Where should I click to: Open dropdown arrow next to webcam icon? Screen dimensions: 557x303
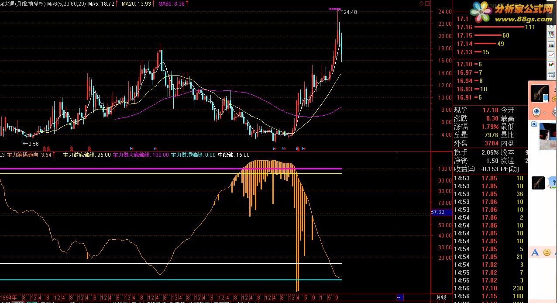tap(544, 113)
